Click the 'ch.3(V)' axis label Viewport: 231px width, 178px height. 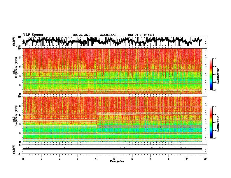pos(14,149)
